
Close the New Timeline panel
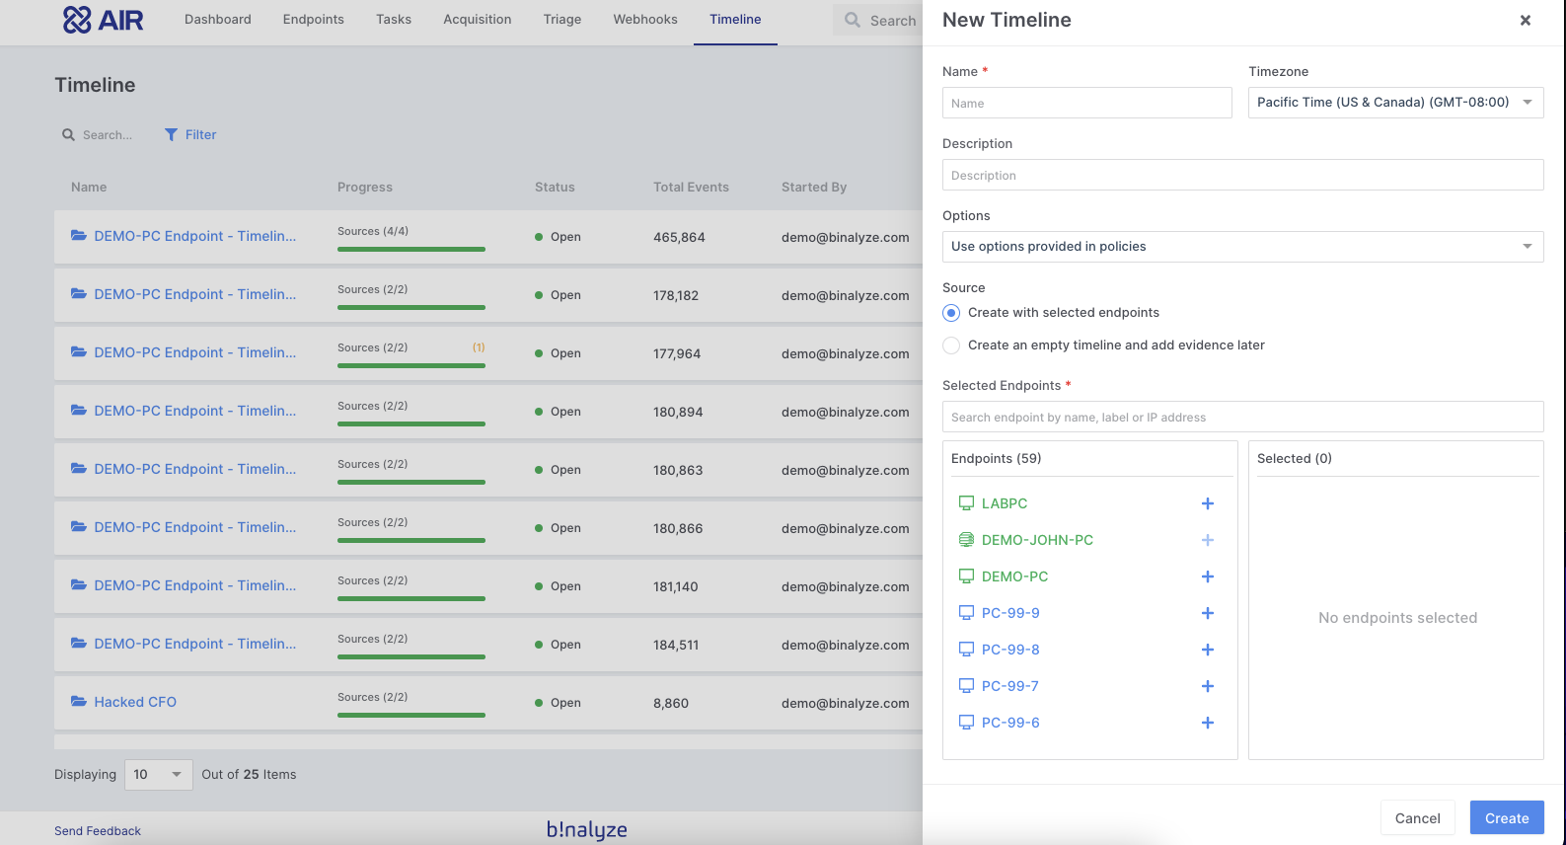pyautogui.click(x=1525, y=21)
